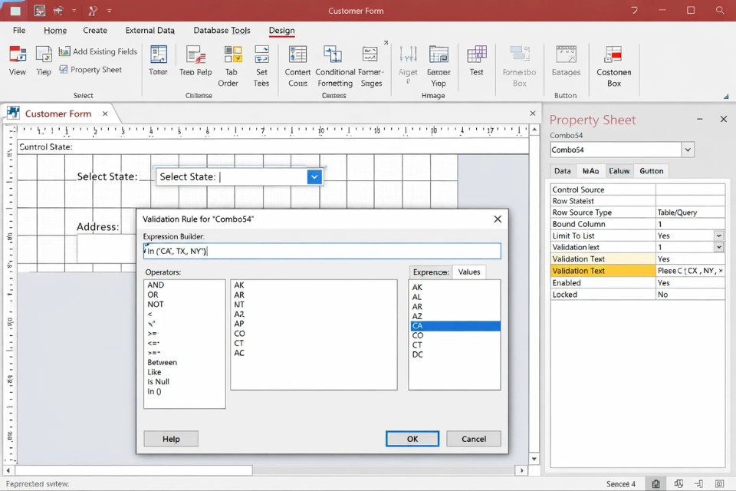736x491 pixels.
Task: Select the Add Existing Fields icon
Action: pos(98,51)
